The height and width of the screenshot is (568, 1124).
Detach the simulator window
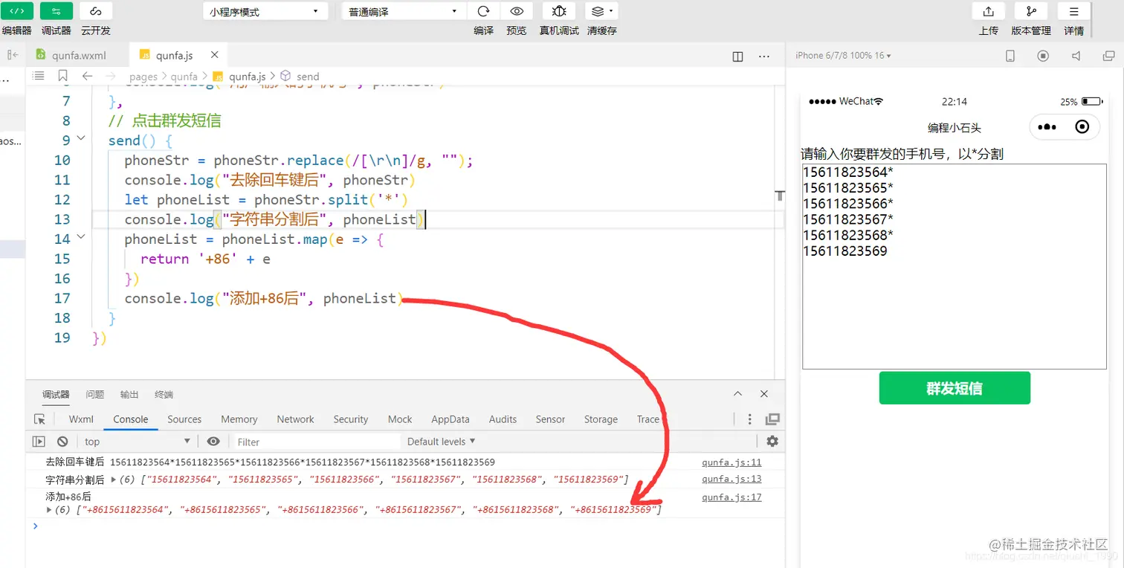click(1108, 56)
